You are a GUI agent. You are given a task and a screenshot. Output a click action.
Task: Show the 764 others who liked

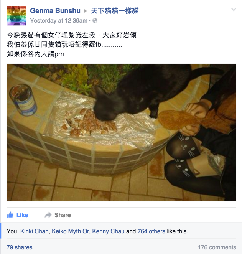tap(151, 231)
